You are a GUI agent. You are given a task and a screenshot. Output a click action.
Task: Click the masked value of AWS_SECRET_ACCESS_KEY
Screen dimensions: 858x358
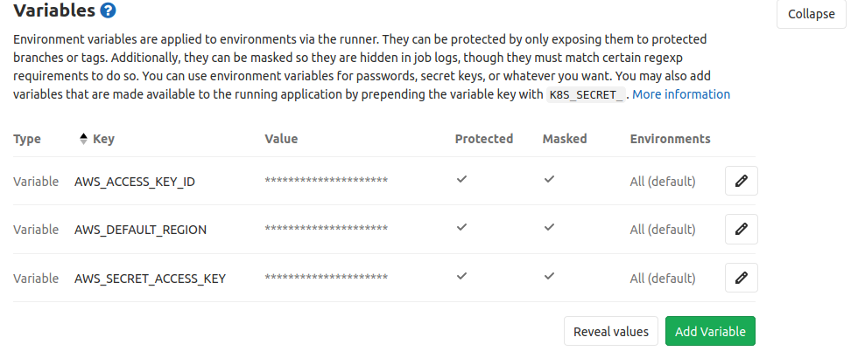pyautogui.click(x=326, y=279)
